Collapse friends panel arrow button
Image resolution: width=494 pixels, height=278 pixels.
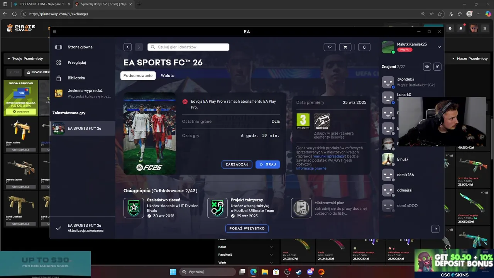[x=435, y=229]
